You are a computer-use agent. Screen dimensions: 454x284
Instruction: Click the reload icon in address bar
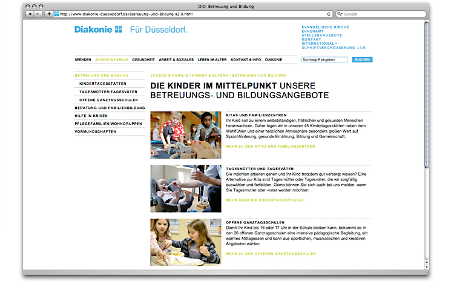(x=329, y=14)
